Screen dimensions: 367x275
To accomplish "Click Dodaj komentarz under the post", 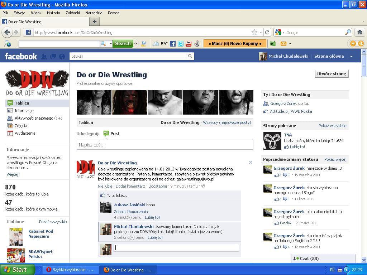I will click(x=130, y=186).
